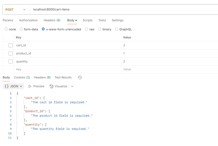Open the request Scripts tab
Screen dimensions: 218x146
tap(88, 20)
